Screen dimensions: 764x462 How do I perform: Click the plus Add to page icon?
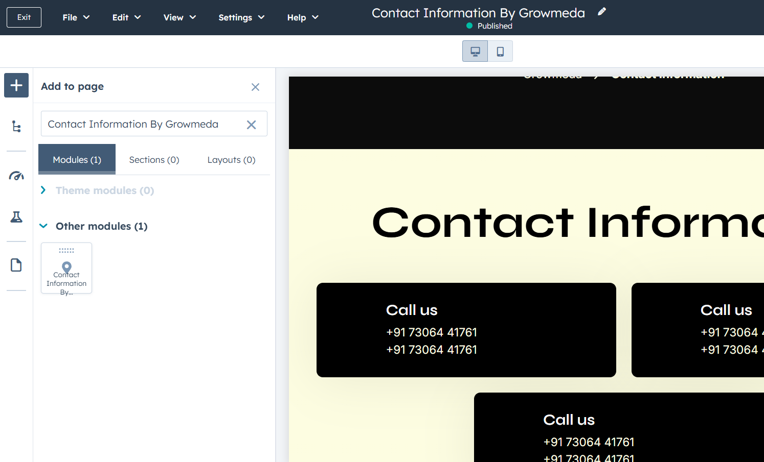tap(16, 85)
